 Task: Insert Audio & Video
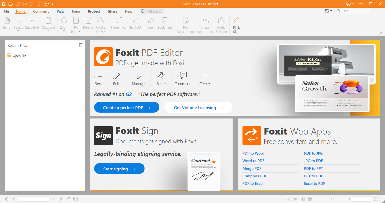221,25
